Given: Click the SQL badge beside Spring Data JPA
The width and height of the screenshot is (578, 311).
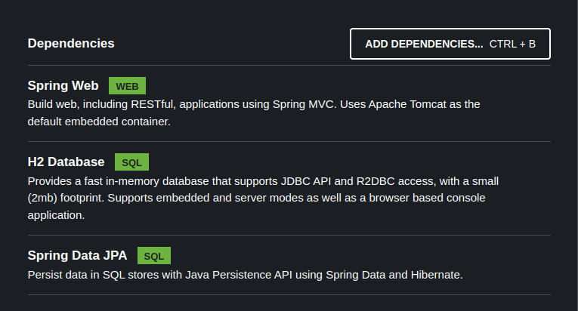Looking at the screenshot, I should [x=154, y=256].
